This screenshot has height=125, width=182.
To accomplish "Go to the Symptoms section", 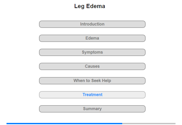I will [92, 52].
